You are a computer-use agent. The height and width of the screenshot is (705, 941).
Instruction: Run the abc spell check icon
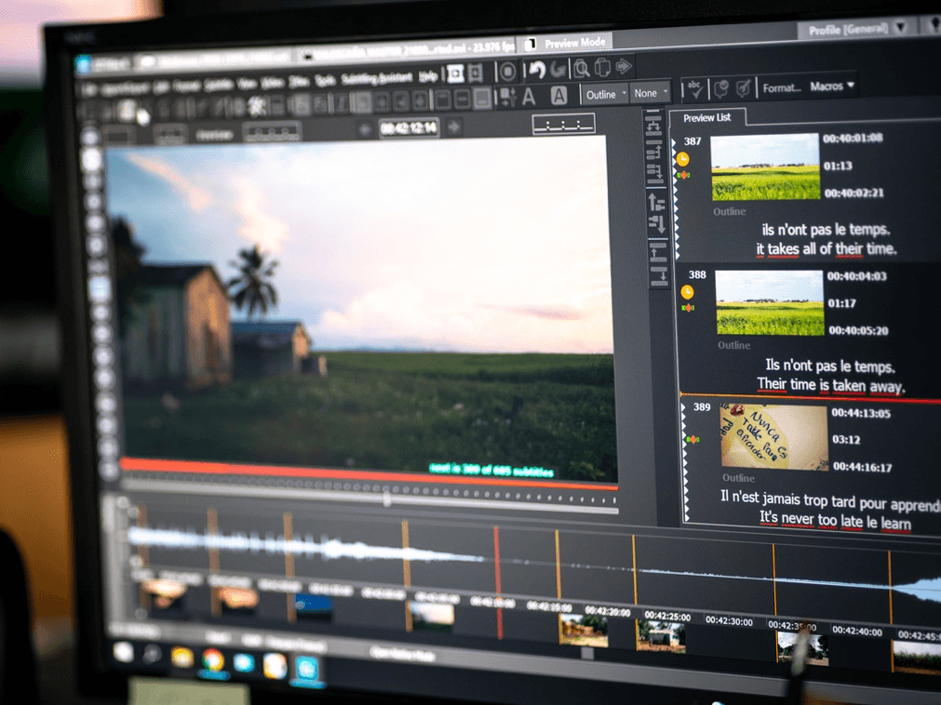pyautogui.click(x=694, y=89)
